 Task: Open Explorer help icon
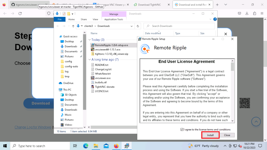pyautogui.click(x=215, y=19)
